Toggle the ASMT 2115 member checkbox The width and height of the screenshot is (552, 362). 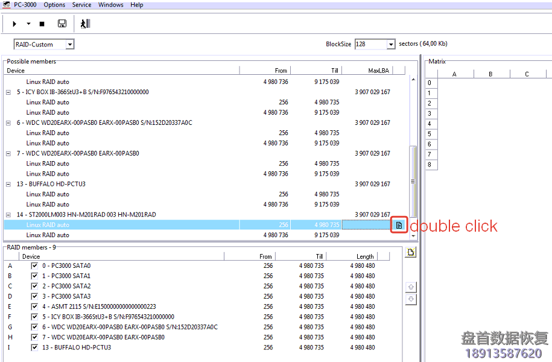click(34, 307)
